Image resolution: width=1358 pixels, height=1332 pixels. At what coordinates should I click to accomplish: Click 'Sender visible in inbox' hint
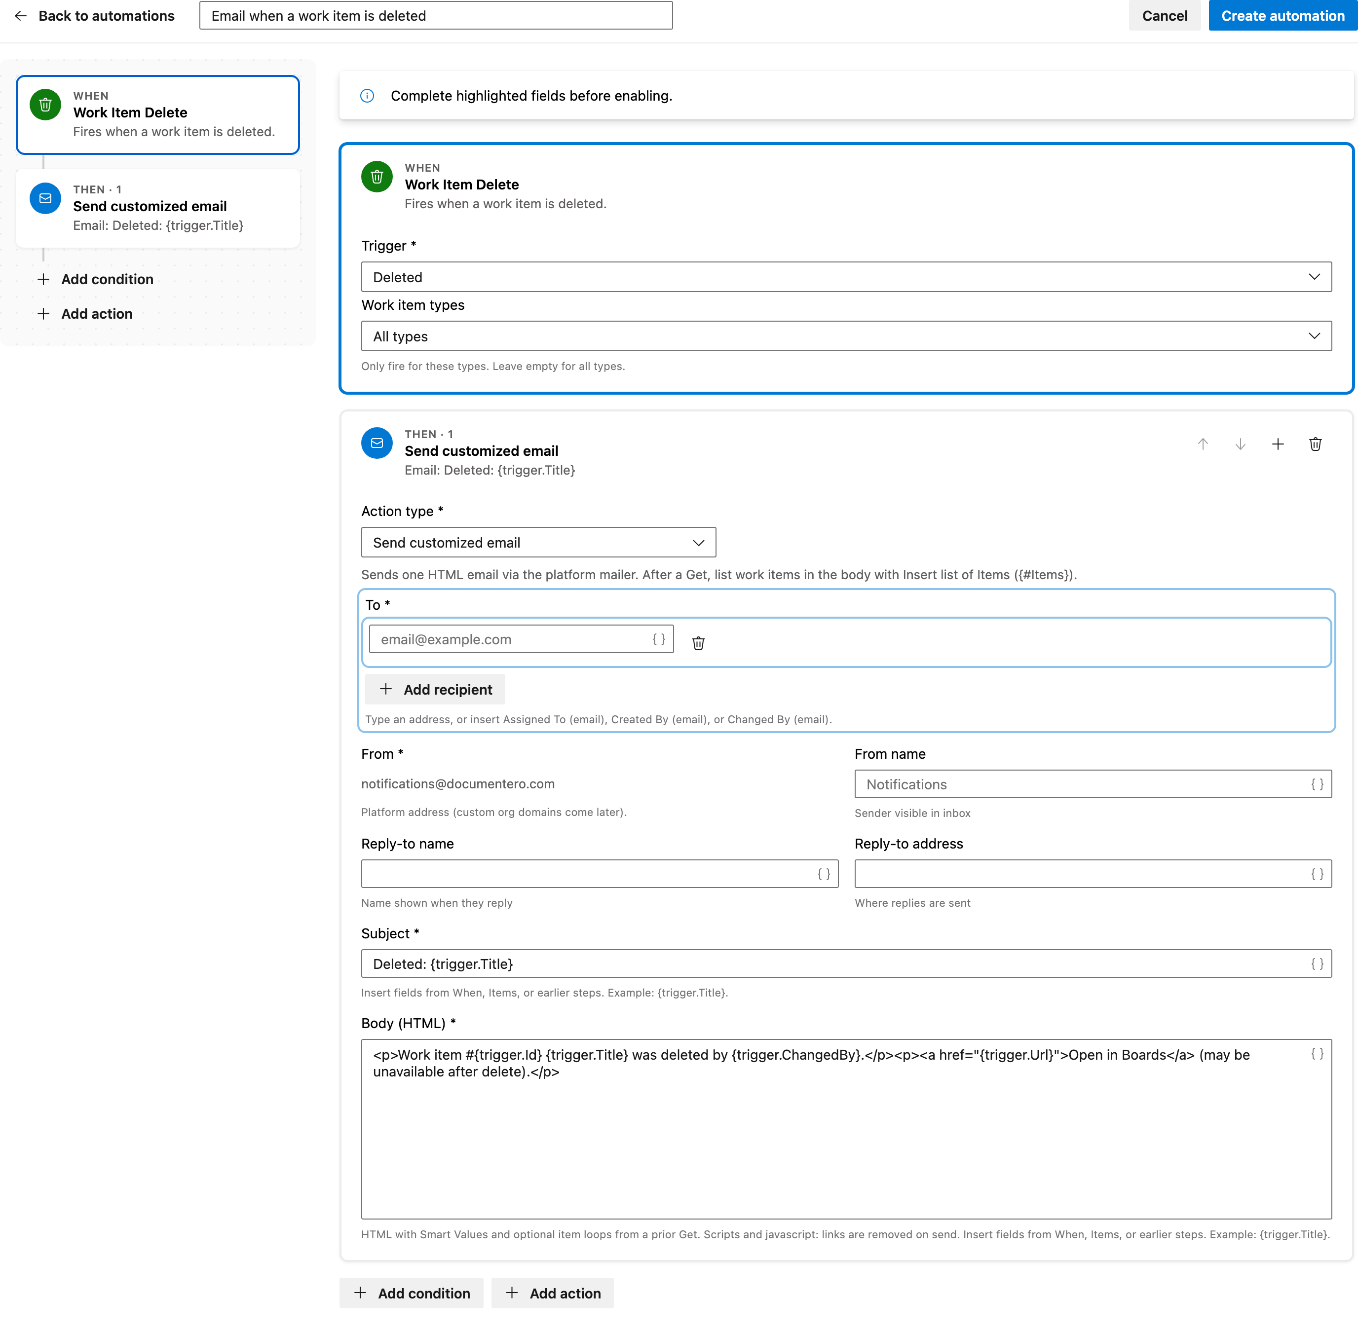[912, 813]
